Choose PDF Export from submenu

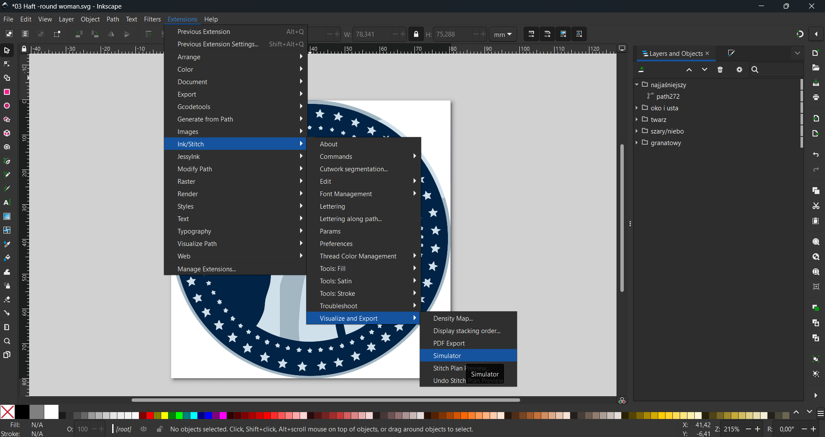coord(468,343)
